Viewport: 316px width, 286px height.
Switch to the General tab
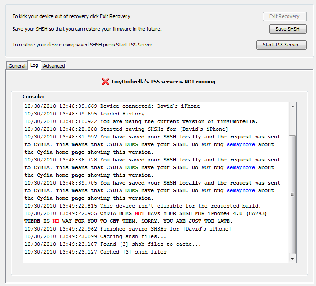tap(17, 66)
